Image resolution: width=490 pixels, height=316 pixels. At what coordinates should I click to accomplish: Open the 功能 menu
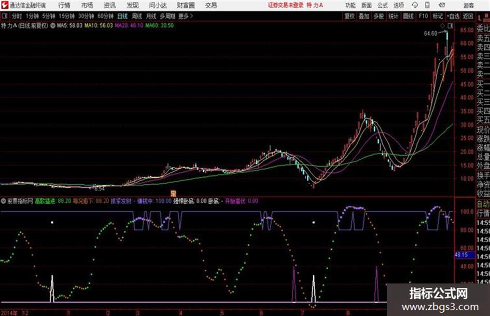(x=351, y=5)
